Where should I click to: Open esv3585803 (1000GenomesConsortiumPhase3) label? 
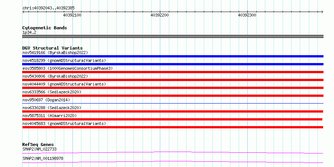[68, 68]
